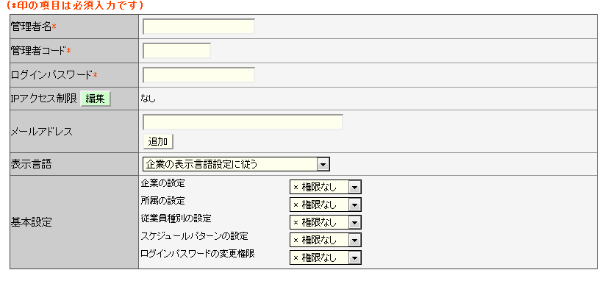The width and height of the screenshot is (605, 295).
Task: Click the arrow on the 企業の設定 dropdown
Action: pos(354,188)
